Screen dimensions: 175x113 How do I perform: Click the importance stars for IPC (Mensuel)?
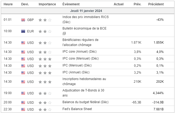(45, 66)
